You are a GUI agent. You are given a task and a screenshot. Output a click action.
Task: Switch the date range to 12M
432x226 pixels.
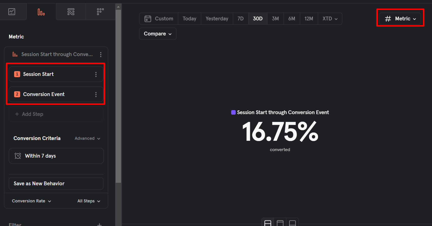(x=309, y=19)
